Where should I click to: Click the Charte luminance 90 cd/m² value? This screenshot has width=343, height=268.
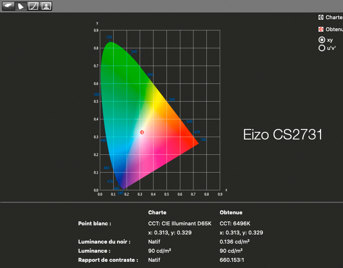(159, 251)
